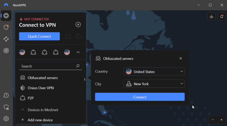Screen dimensions: 227x126
Task: Open the City dropdown showing New York
Action: click(154, 84)
